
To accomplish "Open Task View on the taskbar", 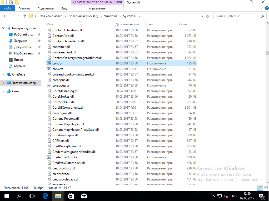I will [x=32, y=196].
